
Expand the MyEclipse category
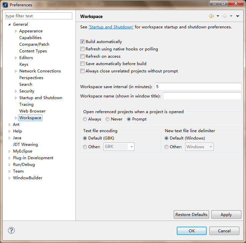9,151
